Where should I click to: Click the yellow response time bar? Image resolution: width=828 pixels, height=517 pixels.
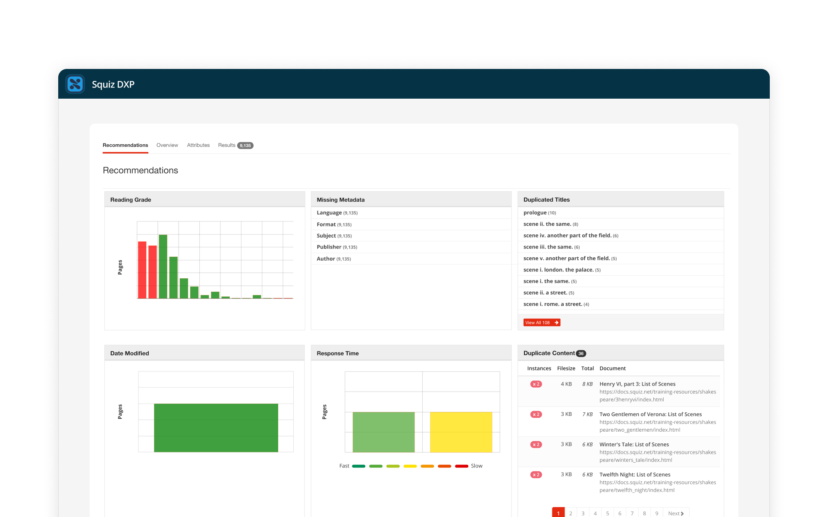[x=461, y=432]
